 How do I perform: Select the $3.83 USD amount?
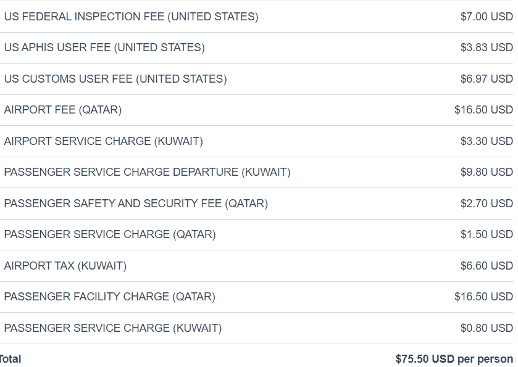(x=487, y=47)
